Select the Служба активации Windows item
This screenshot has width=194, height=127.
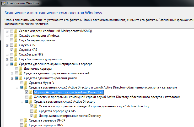pyautogui.click(x=39, y=36)
